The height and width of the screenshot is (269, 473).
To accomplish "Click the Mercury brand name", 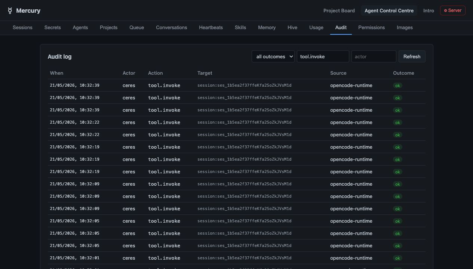I will point(28,10).
